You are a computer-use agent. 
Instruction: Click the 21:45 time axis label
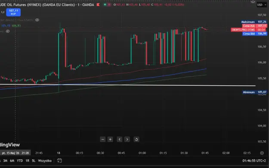tap(39, 153)
